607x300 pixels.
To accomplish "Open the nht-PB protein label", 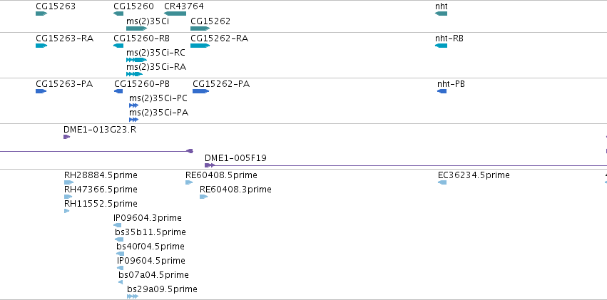I will 451,84.
